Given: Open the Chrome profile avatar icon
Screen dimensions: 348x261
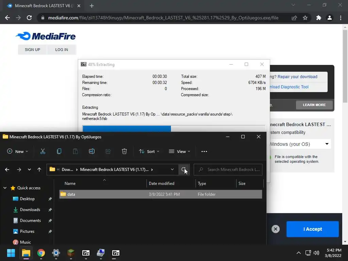Looking at the screenshot, I should (330, 18).
